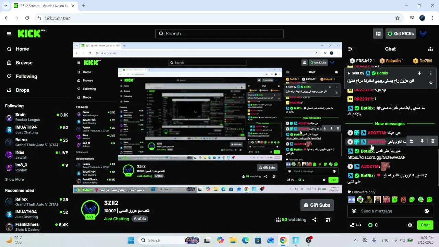Viewport: 439px width, 247px height.
Task: Unpin the pinned BotRix message
Action: [419, 73]
